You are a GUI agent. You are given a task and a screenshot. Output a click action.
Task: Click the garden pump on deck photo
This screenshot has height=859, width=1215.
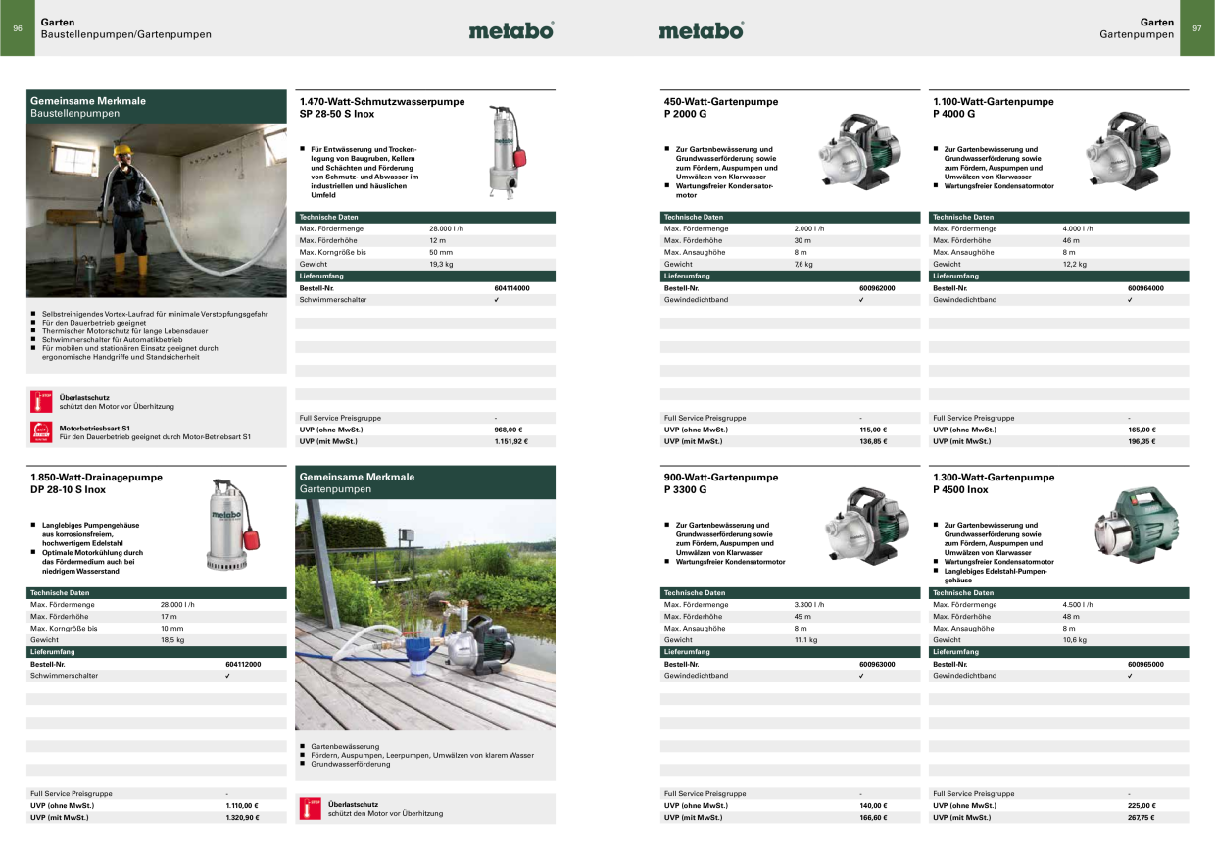425,614
